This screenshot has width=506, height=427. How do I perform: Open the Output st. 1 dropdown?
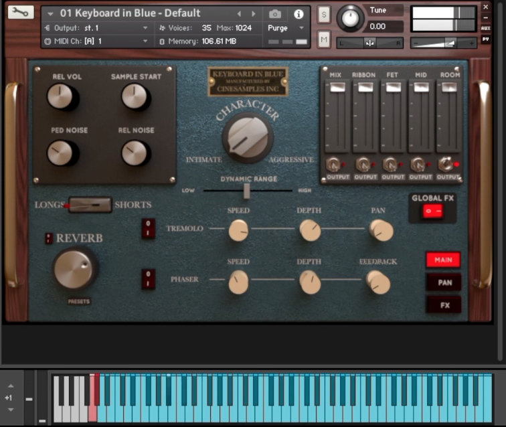(x=97, y=28)
